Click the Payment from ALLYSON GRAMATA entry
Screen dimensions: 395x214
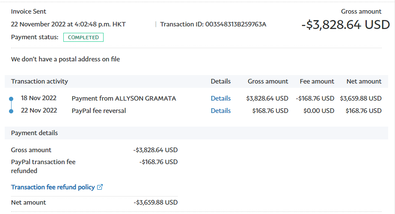pos(124,98)
